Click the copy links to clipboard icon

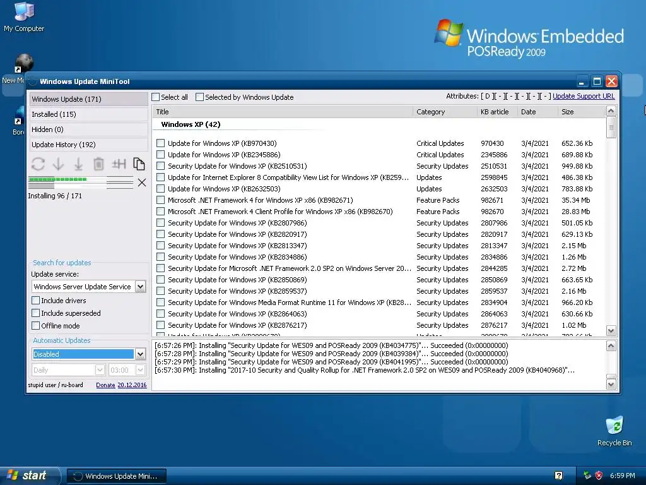tap(139, 164)
